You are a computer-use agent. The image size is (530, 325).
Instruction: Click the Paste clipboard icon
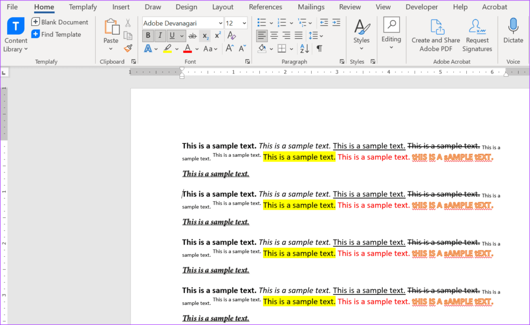click(x=111, y=27)
